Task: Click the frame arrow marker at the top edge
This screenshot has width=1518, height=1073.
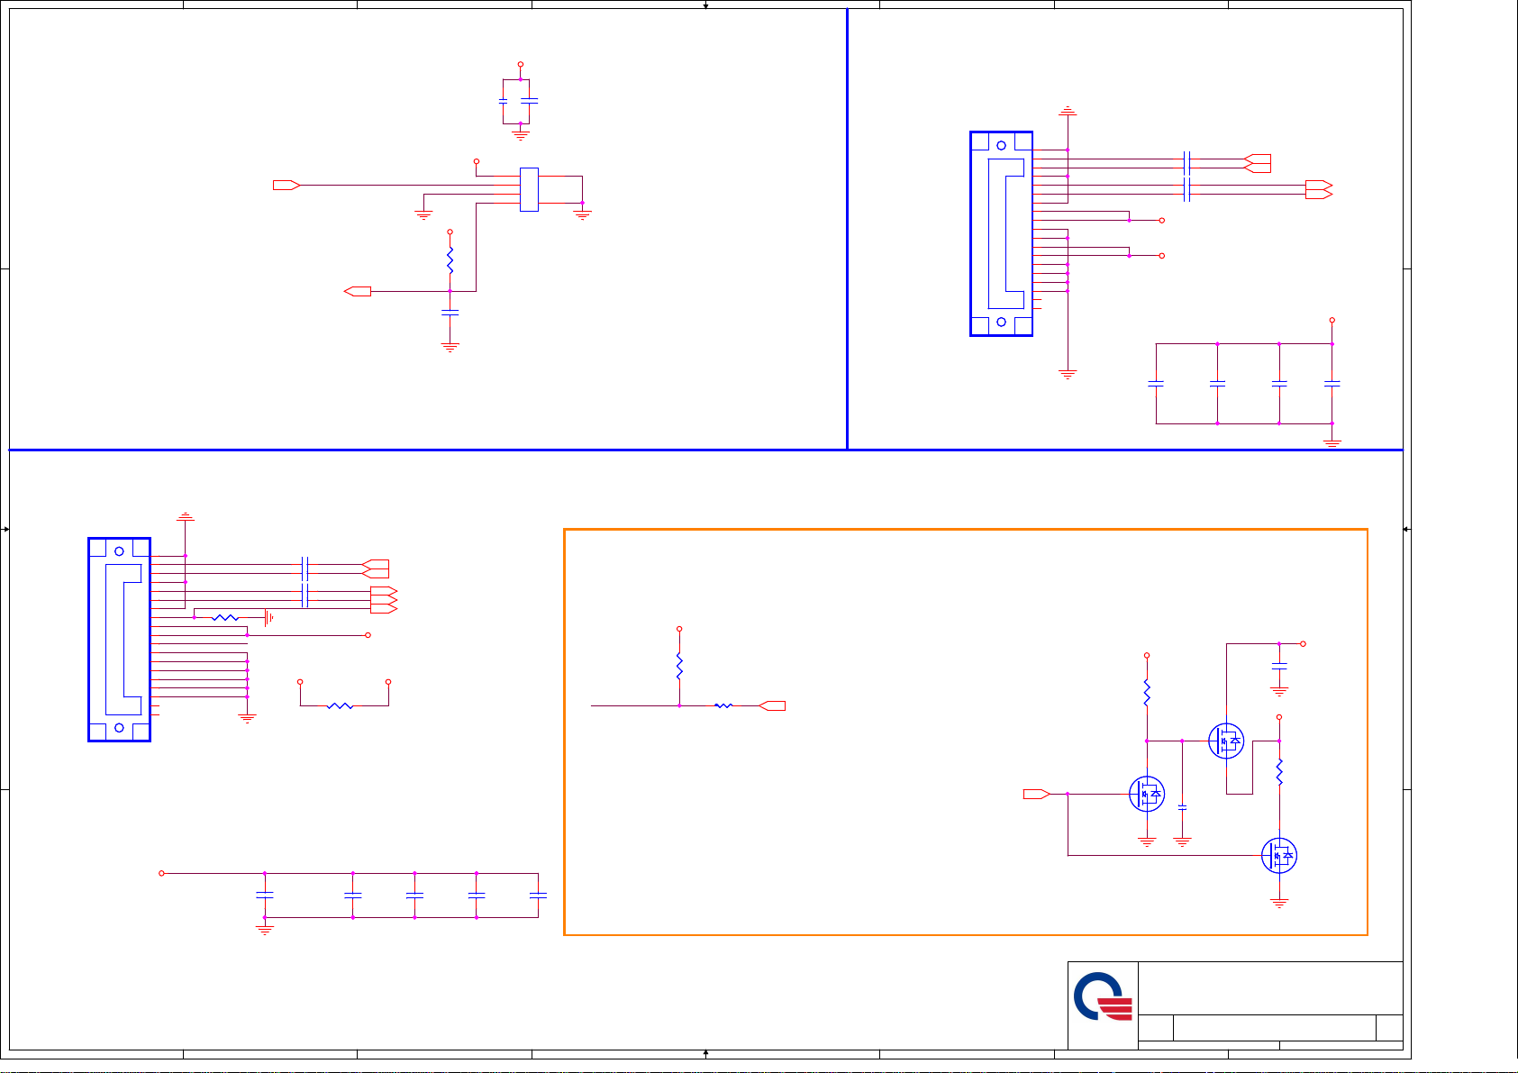Action: (705, 5)
